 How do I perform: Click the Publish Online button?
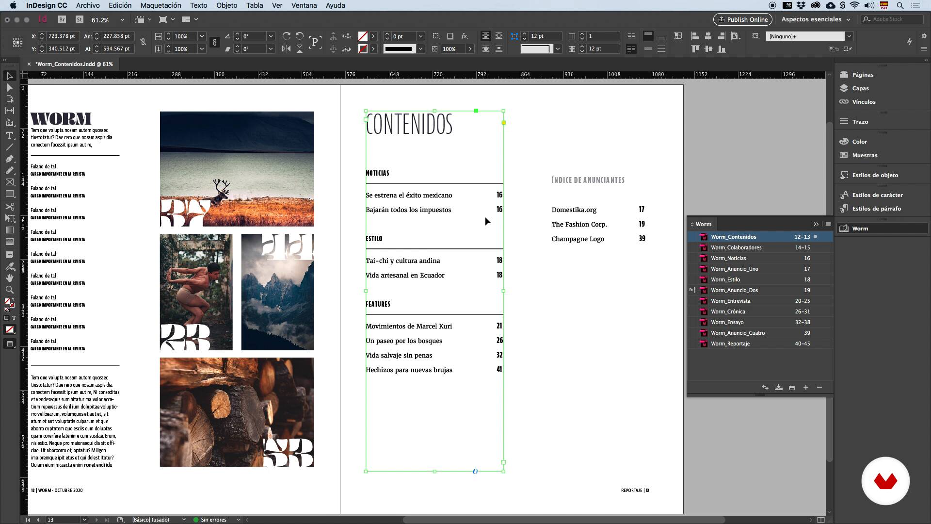click(x=742, y=19)
